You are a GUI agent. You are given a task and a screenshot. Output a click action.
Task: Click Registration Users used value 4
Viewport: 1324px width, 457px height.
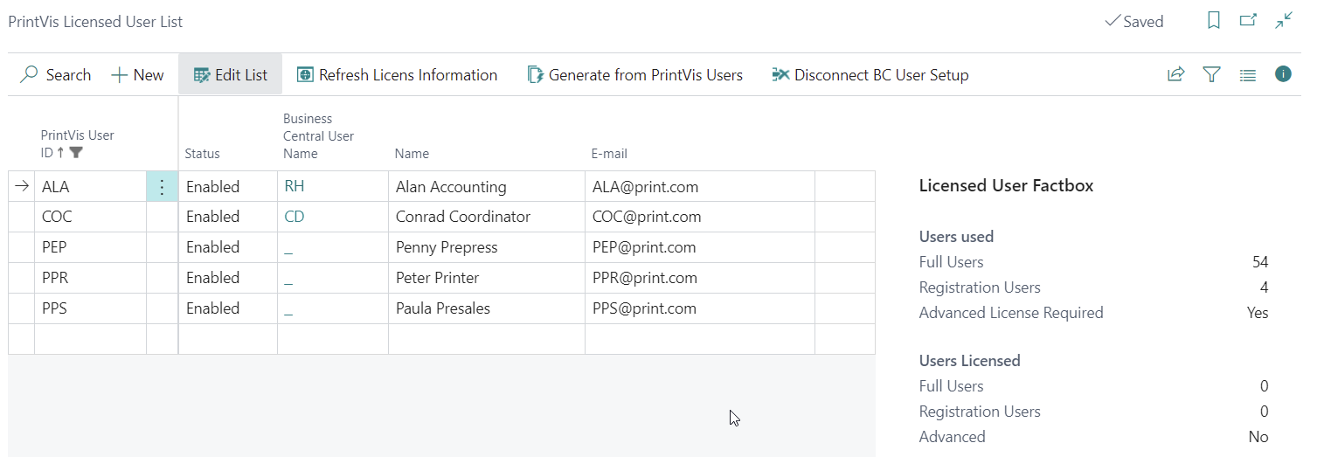[1264, 287]
